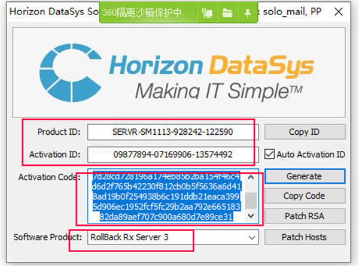The width and height of the screenshot is (359, 266).
Task: Click the Copy Code button
Action: pyautogui.click(x=305, y=196)
